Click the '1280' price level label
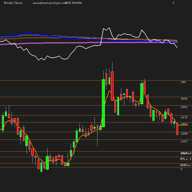 (x=184, y=134)
